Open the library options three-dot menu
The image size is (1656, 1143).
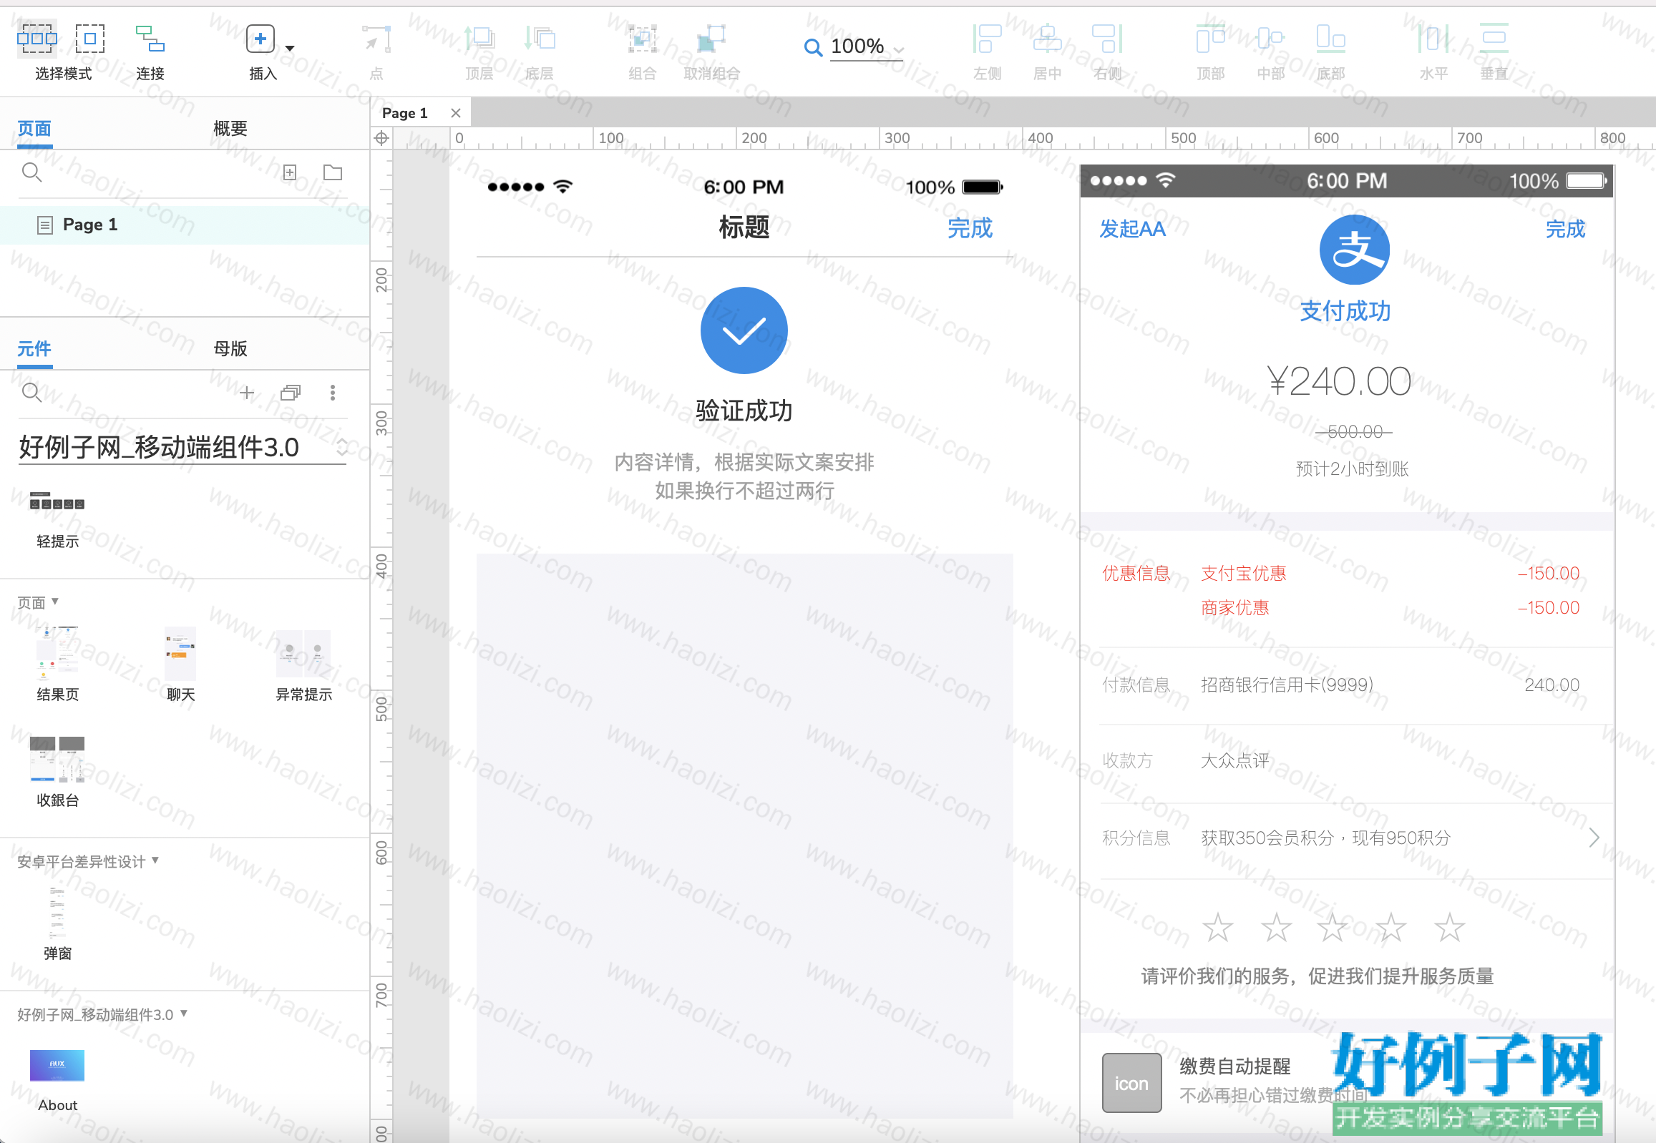[333, 393]
